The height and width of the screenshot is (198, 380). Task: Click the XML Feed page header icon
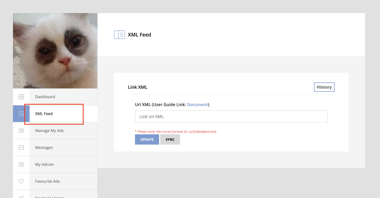120,35
